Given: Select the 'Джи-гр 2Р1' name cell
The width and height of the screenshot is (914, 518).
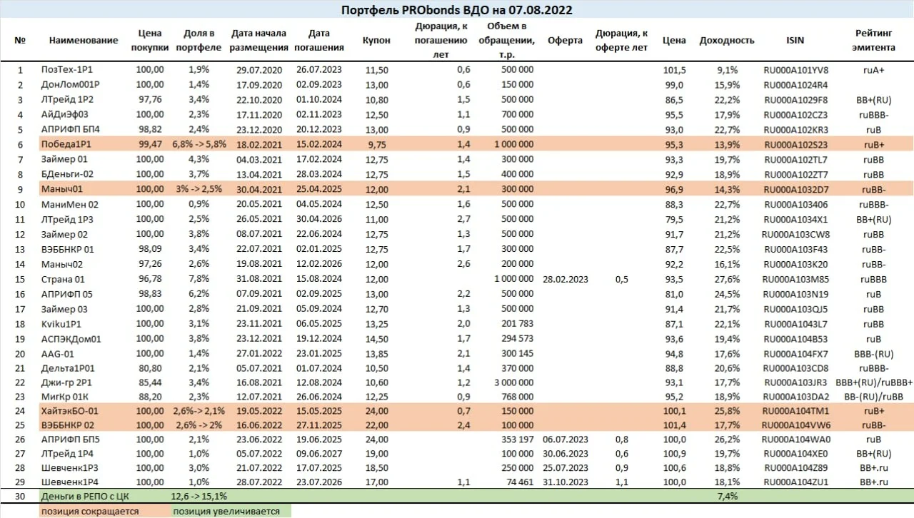Looking at the screenshot, I should tap(66, 383).
